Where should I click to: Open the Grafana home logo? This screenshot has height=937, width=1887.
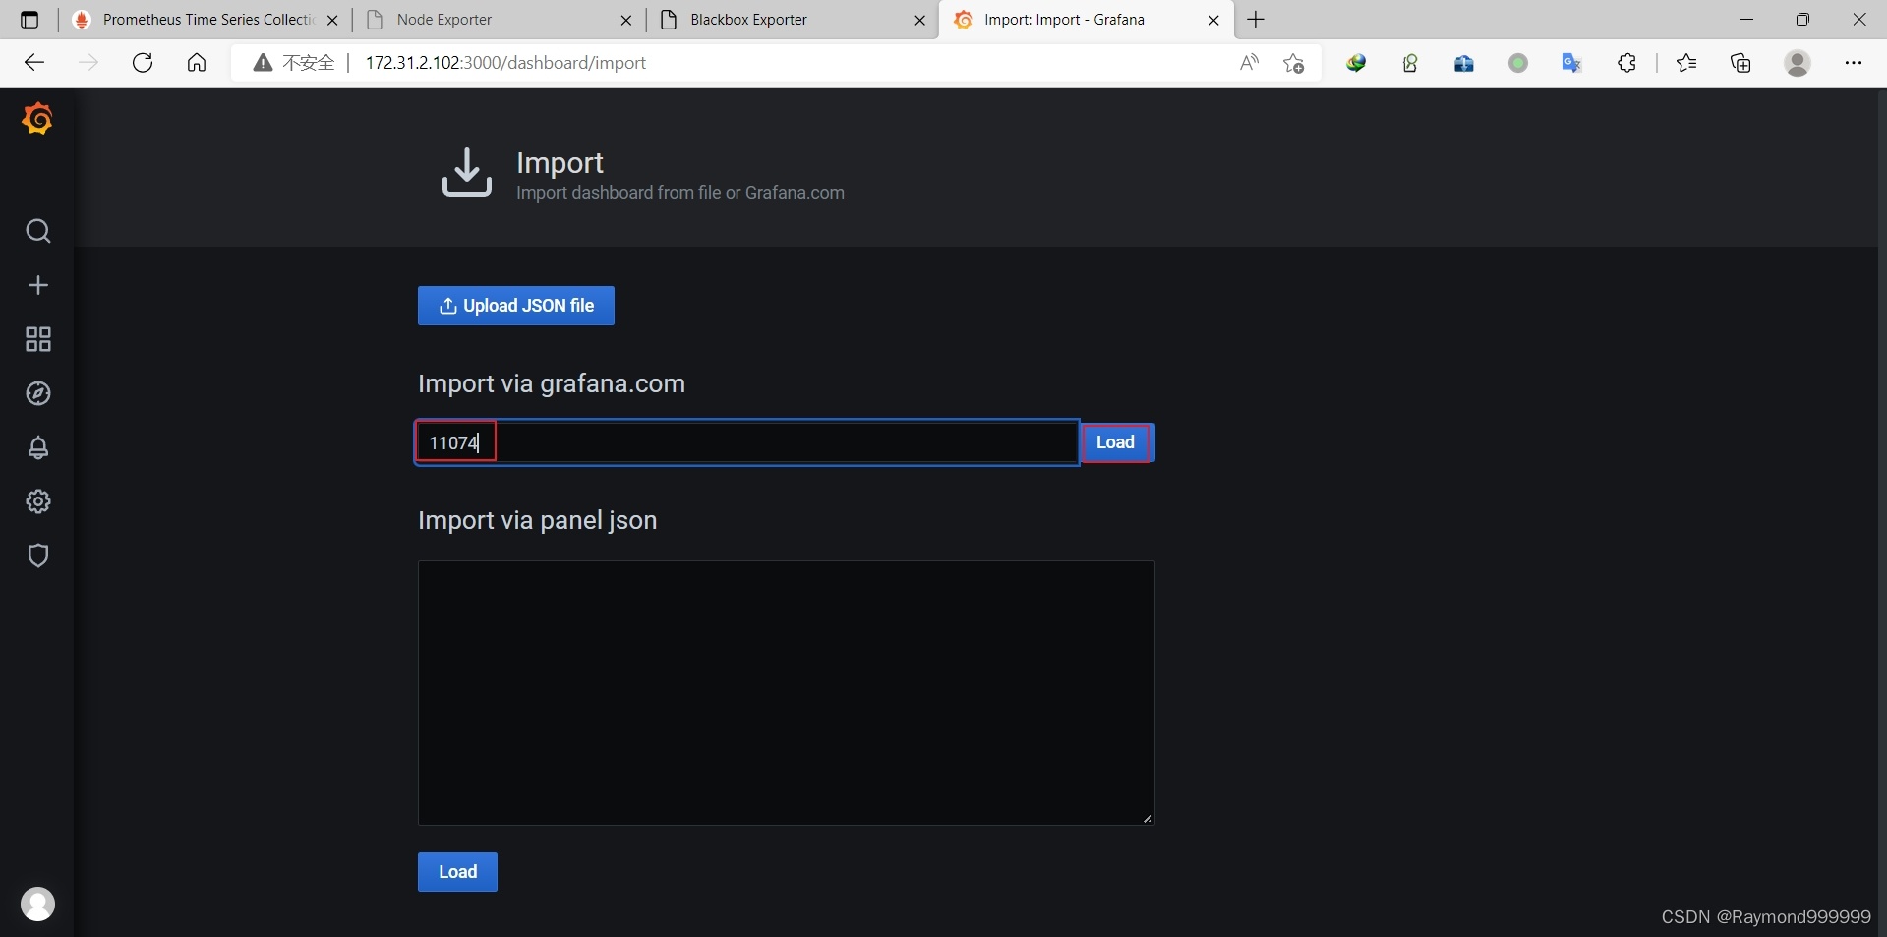pos(37,119)
